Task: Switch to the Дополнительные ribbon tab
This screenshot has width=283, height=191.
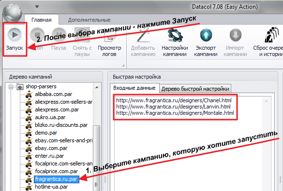Action: [x=89, y=20]
